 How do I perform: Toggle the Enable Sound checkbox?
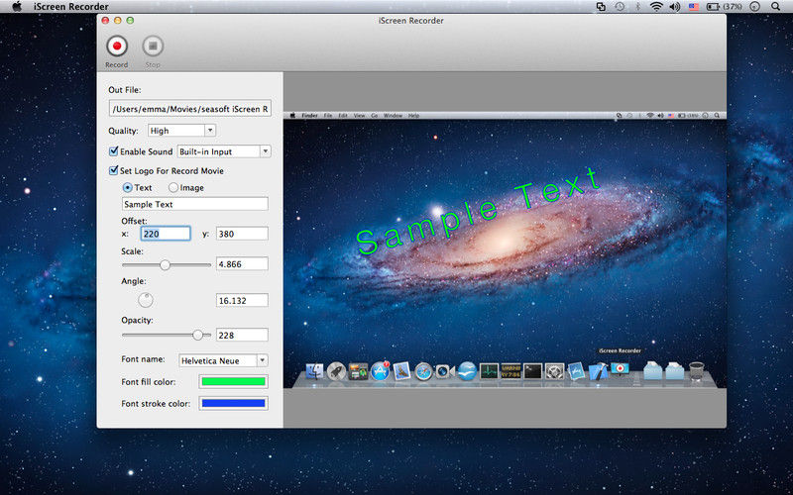click(114, 151)
